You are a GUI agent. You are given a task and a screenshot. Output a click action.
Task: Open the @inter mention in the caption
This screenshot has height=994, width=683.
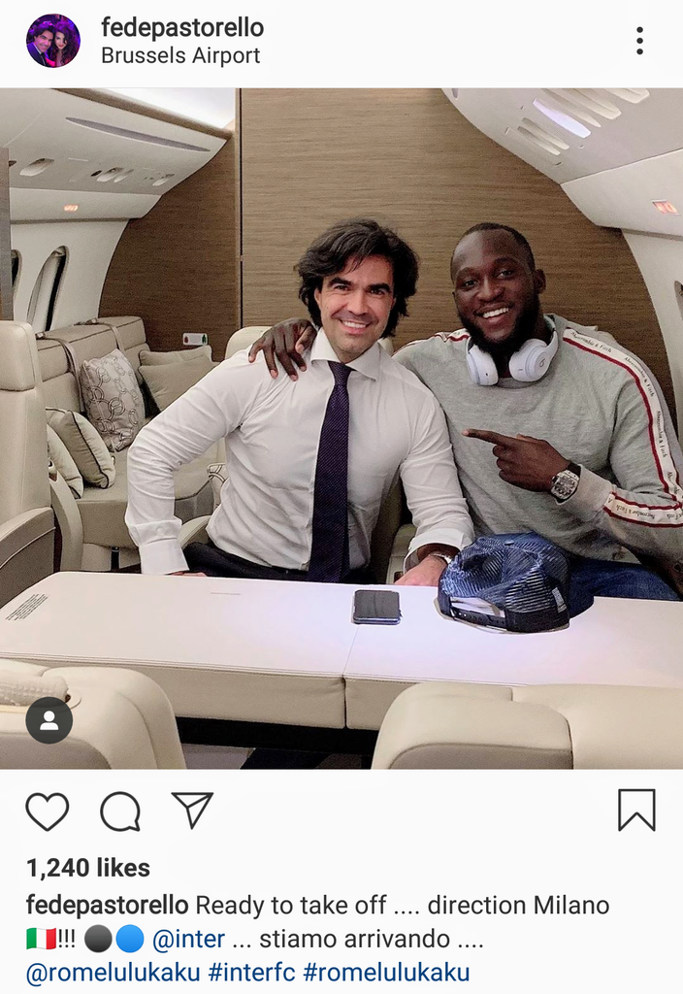188,939
